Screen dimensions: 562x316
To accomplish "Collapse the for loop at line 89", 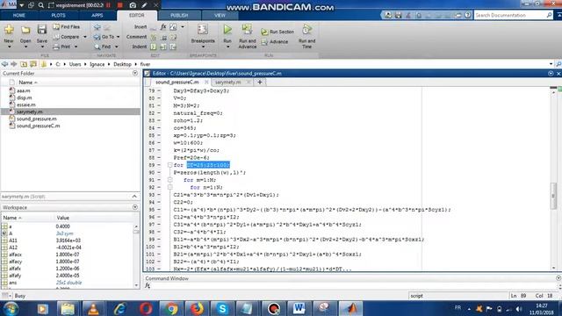I will 169,165.
